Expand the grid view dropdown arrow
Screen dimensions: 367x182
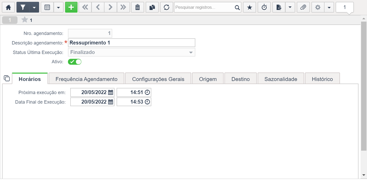pyautogui.click(x=58, y=7)
